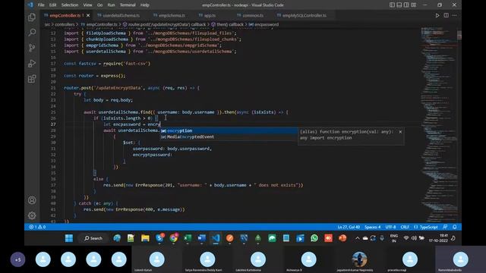Close the suggestion details popup
The width and height of the screenshot is (486, 273).
tap(400, 132)
